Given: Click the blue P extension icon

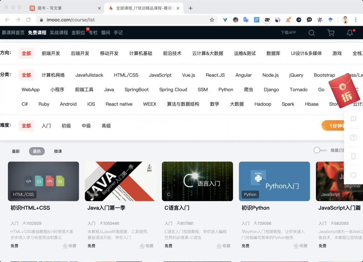Looking at the screenshot, I should (x=257, y=20).
